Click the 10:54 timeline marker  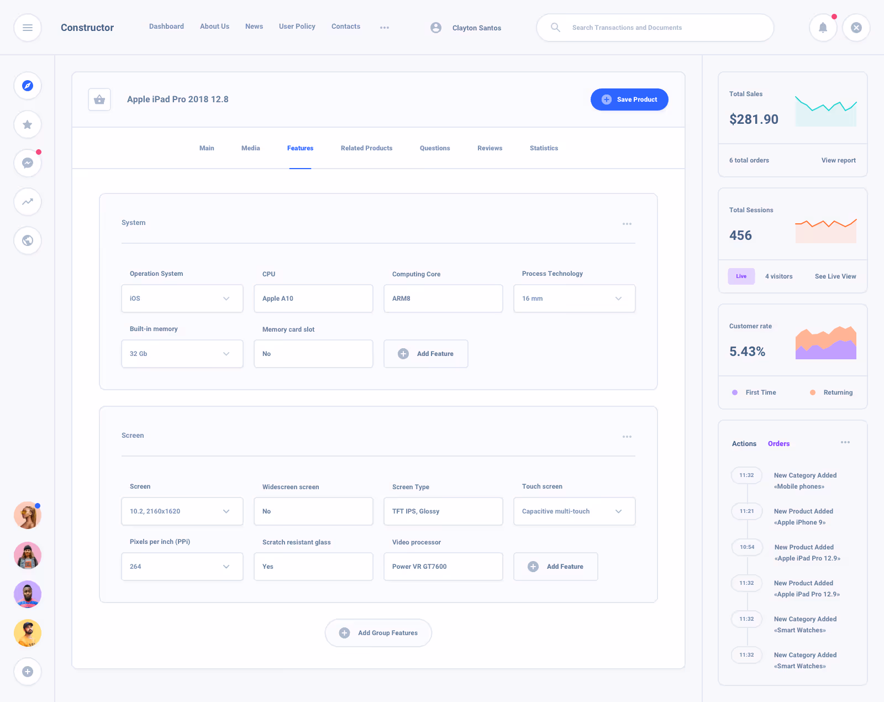point(747,547)
